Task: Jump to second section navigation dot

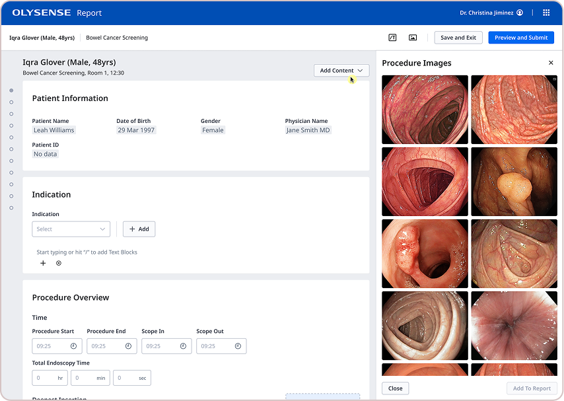Action: click(11, 102)
